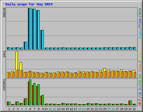Viewport: 143px width, 112px height.
Task: Click day 19 weekend label
Action: pyautogui.click(x=84, y=109)
